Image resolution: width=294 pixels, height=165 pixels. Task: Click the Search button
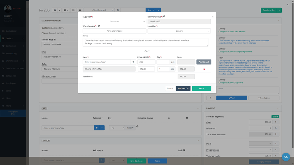tap(151, 10)
